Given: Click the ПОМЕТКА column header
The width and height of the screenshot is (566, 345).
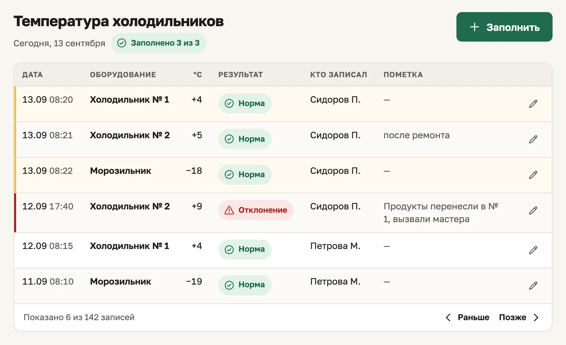Looking at the screenshot, I should 403,75.
